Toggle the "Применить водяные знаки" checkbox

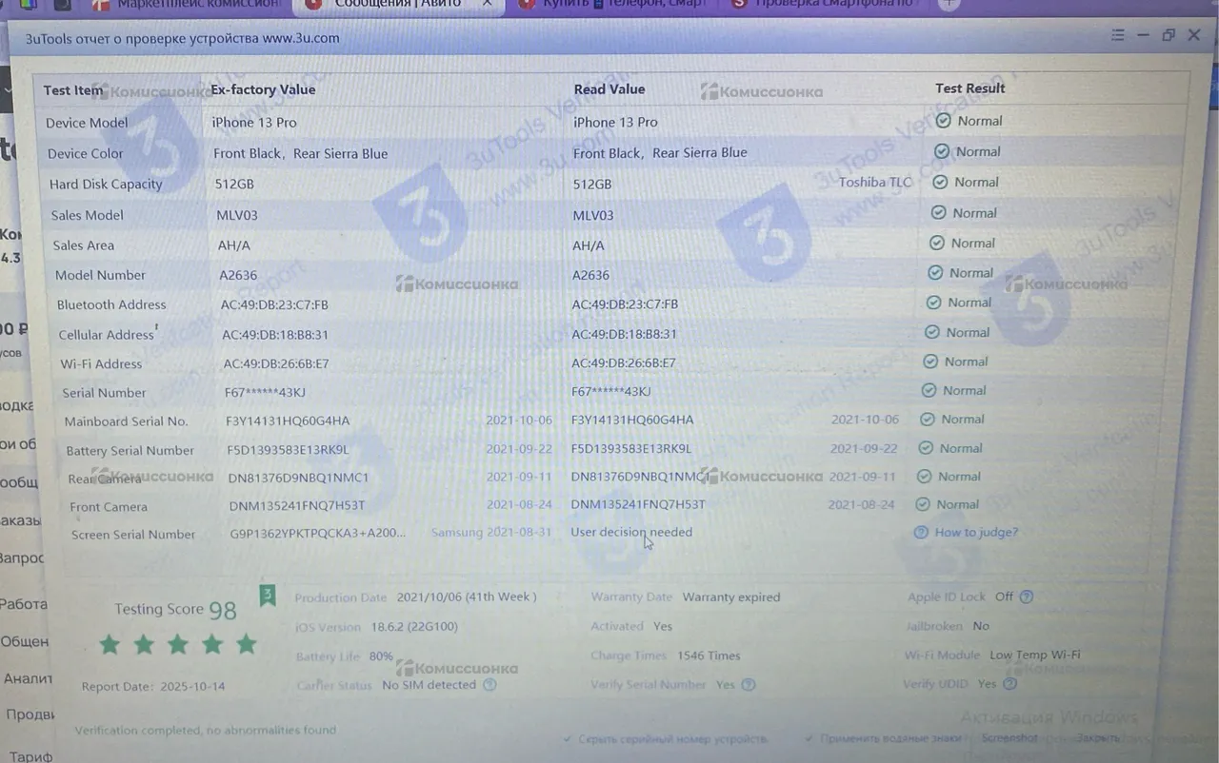[x=809, y=738]
